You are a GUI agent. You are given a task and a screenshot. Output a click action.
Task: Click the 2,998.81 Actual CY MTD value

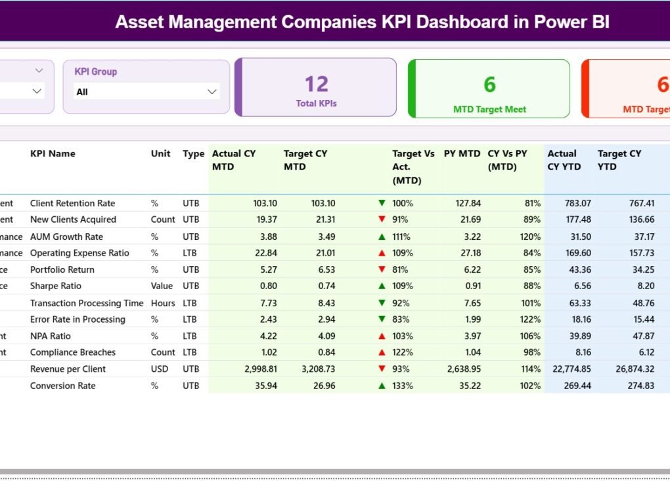point(261,369)
